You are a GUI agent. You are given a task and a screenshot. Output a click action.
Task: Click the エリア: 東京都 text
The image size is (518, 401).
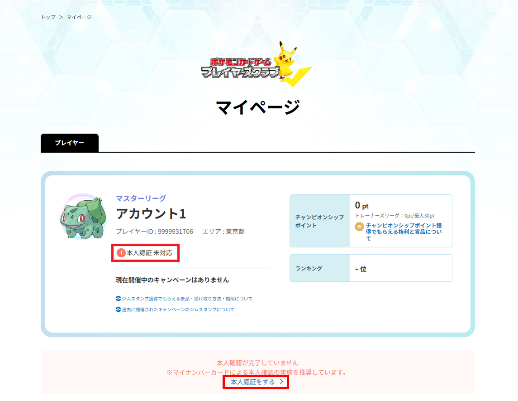click(223, 232)
